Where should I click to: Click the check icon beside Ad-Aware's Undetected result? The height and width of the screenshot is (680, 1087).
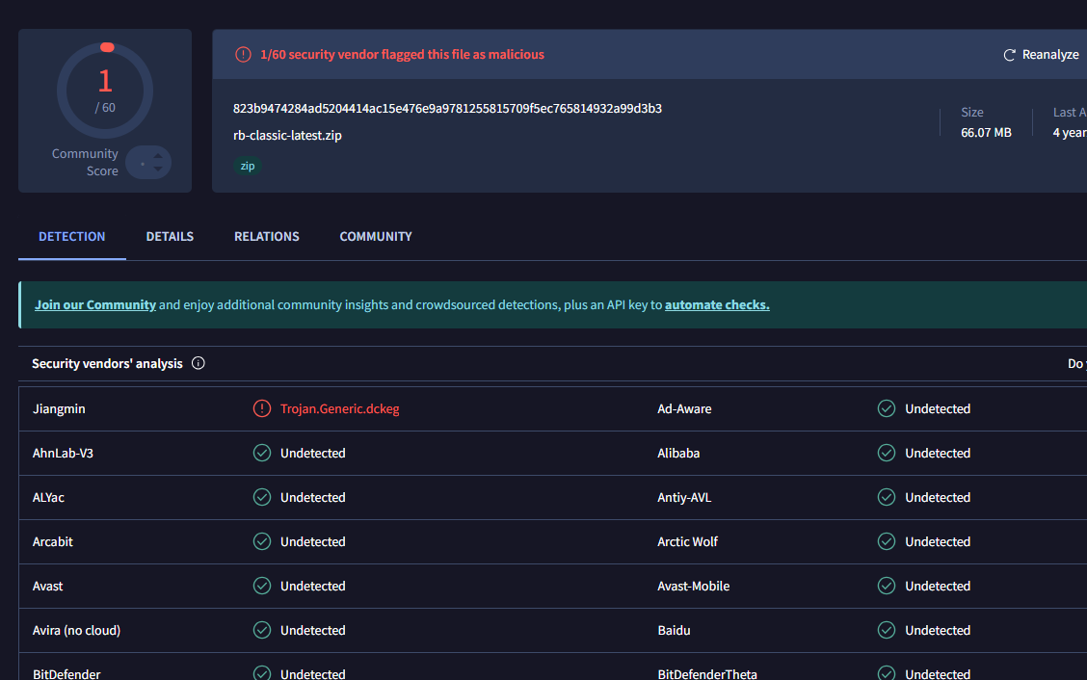coord(887,408)
